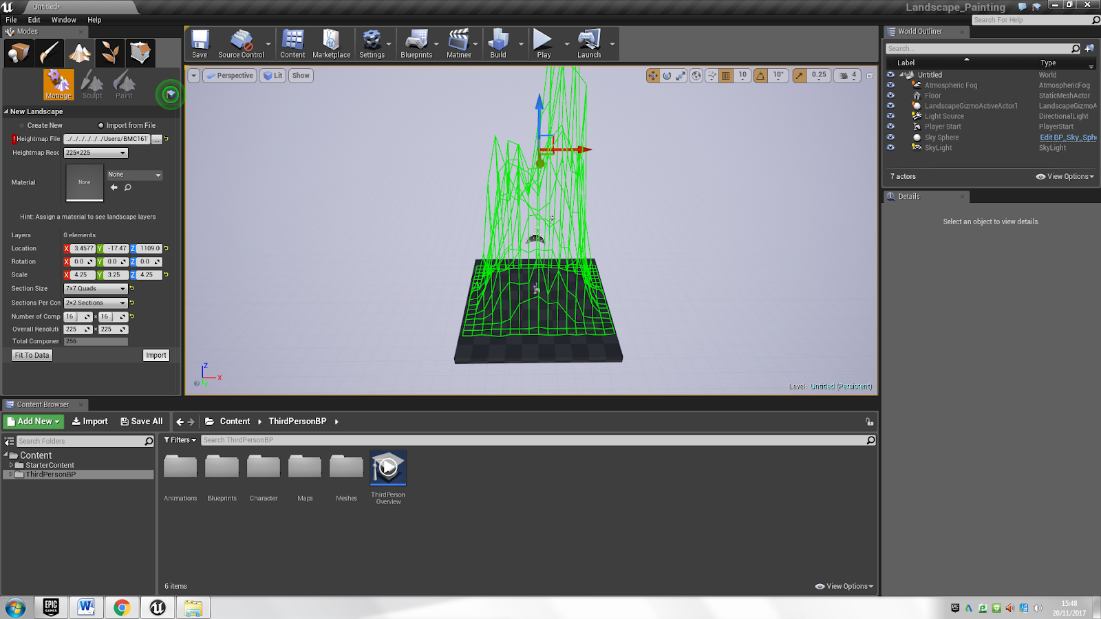
Task: Select the rotate gizmo mode
Action: tap(667, 76)
